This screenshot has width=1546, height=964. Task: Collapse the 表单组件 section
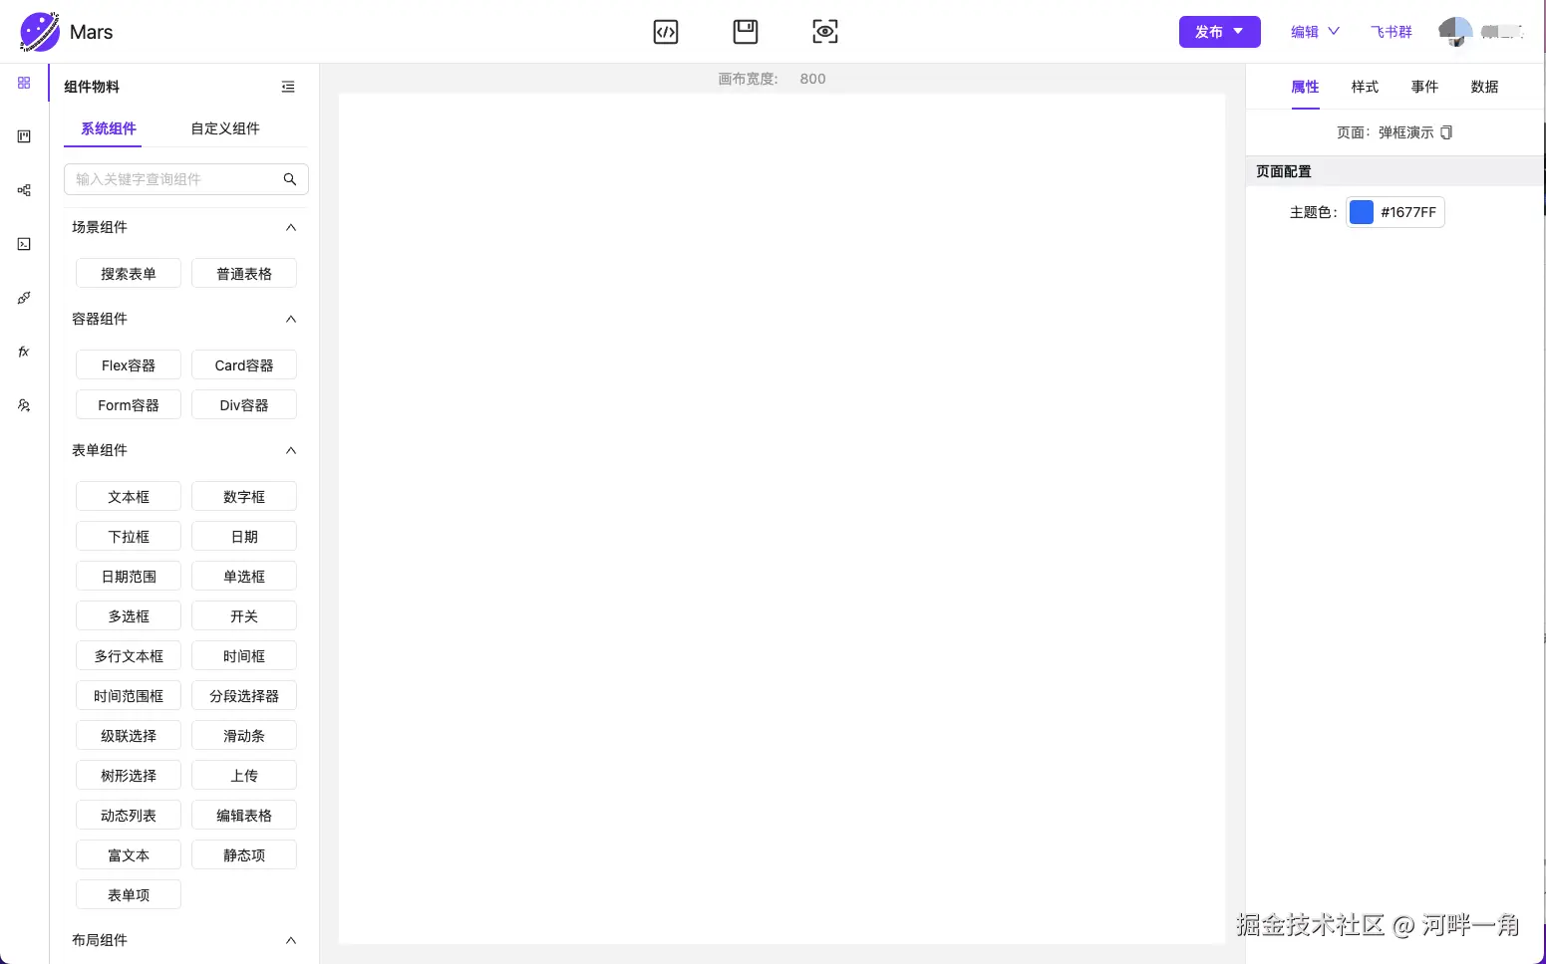coord(291,450)
